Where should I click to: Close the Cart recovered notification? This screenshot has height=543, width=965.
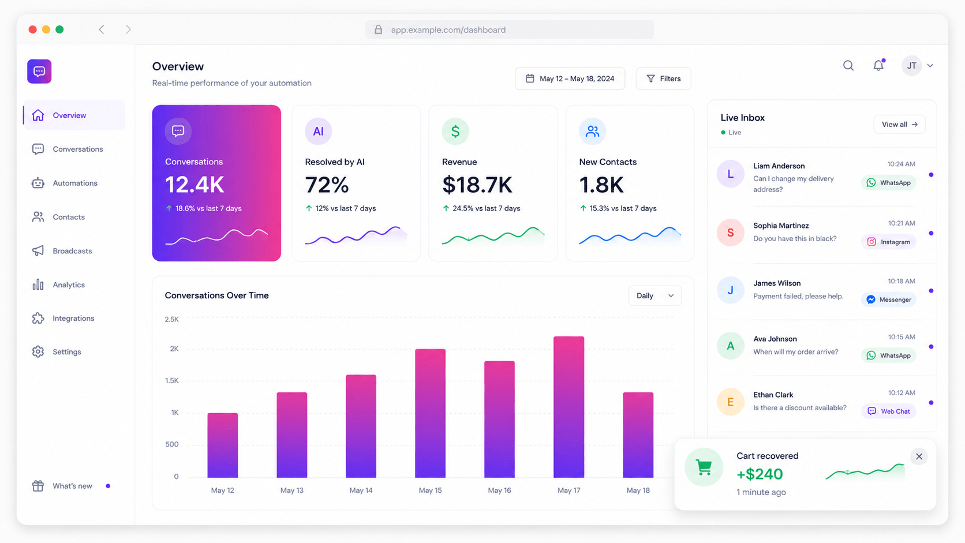click(x=919, y=456)
